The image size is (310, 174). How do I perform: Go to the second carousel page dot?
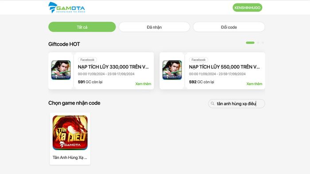pyautogui.click(x=258, y=43)
